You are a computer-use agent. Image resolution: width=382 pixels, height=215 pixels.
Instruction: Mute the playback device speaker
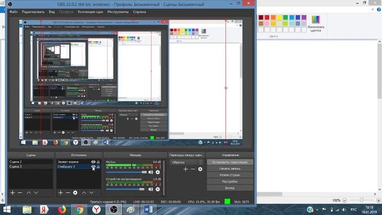click(x=151, y=189)
